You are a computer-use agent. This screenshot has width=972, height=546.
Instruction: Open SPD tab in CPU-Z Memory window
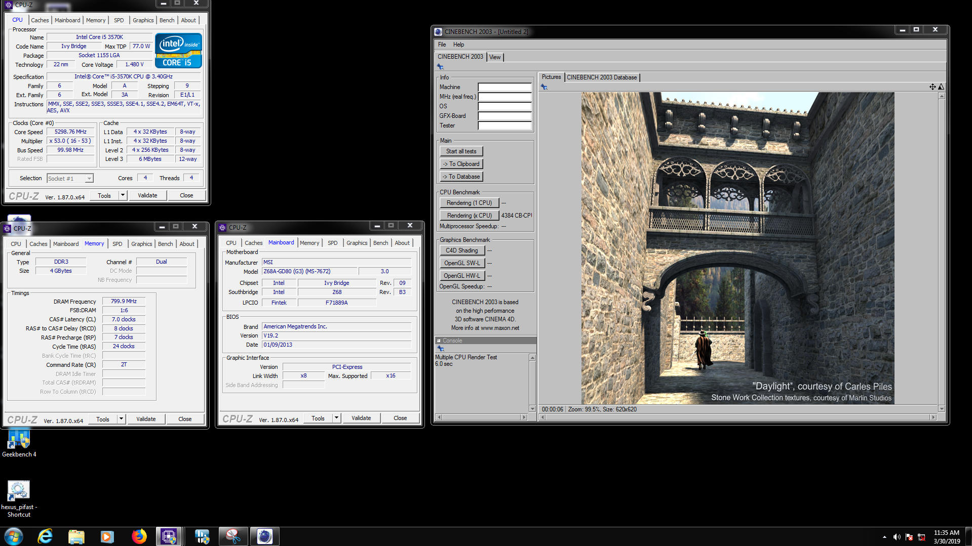click(117, 244)
